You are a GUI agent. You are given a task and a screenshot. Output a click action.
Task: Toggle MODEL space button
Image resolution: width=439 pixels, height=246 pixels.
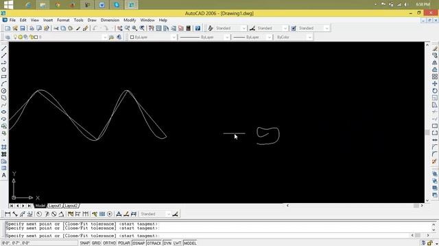coord(190,243)
